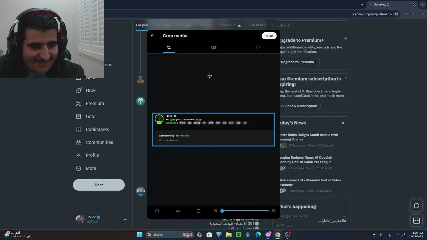Open the trending Arabic hashtag
Viewport: 427px width, 240px height.
[x=332, y=221]
